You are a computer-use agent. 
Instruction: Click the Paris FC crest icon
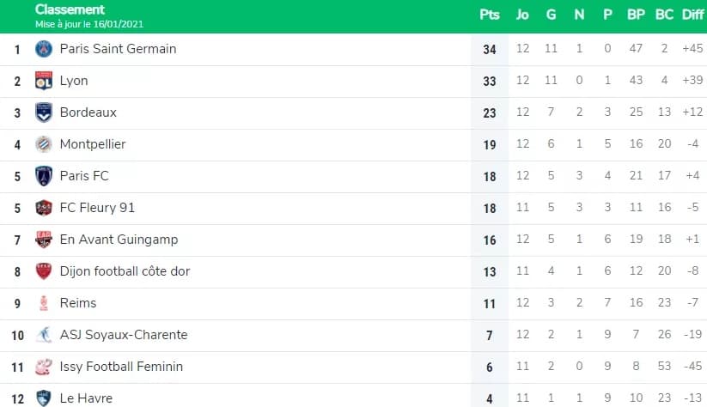point(44,176)
